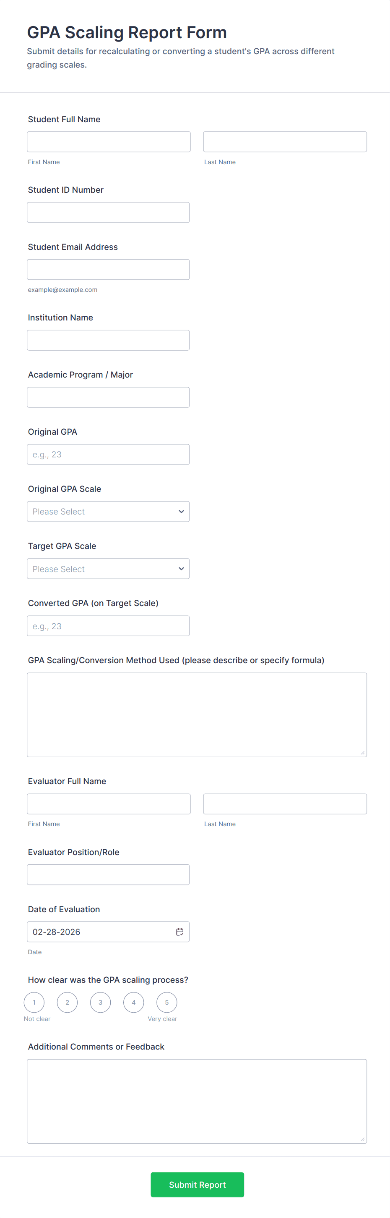
Task: Click the Student ID Number field
Action: coord(108,212)
